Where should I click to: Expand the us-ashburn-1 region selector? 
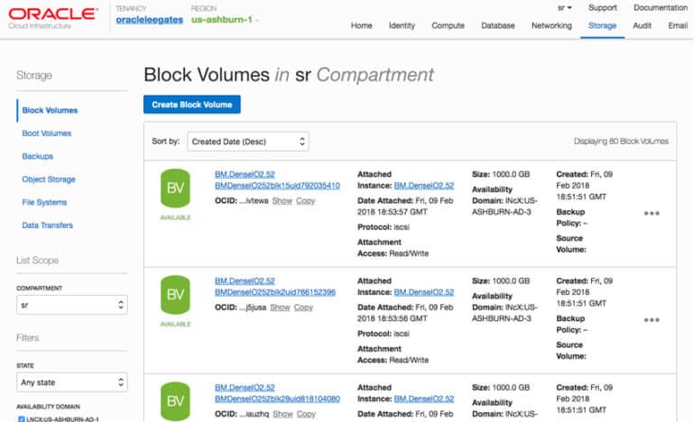pos(225,20)
